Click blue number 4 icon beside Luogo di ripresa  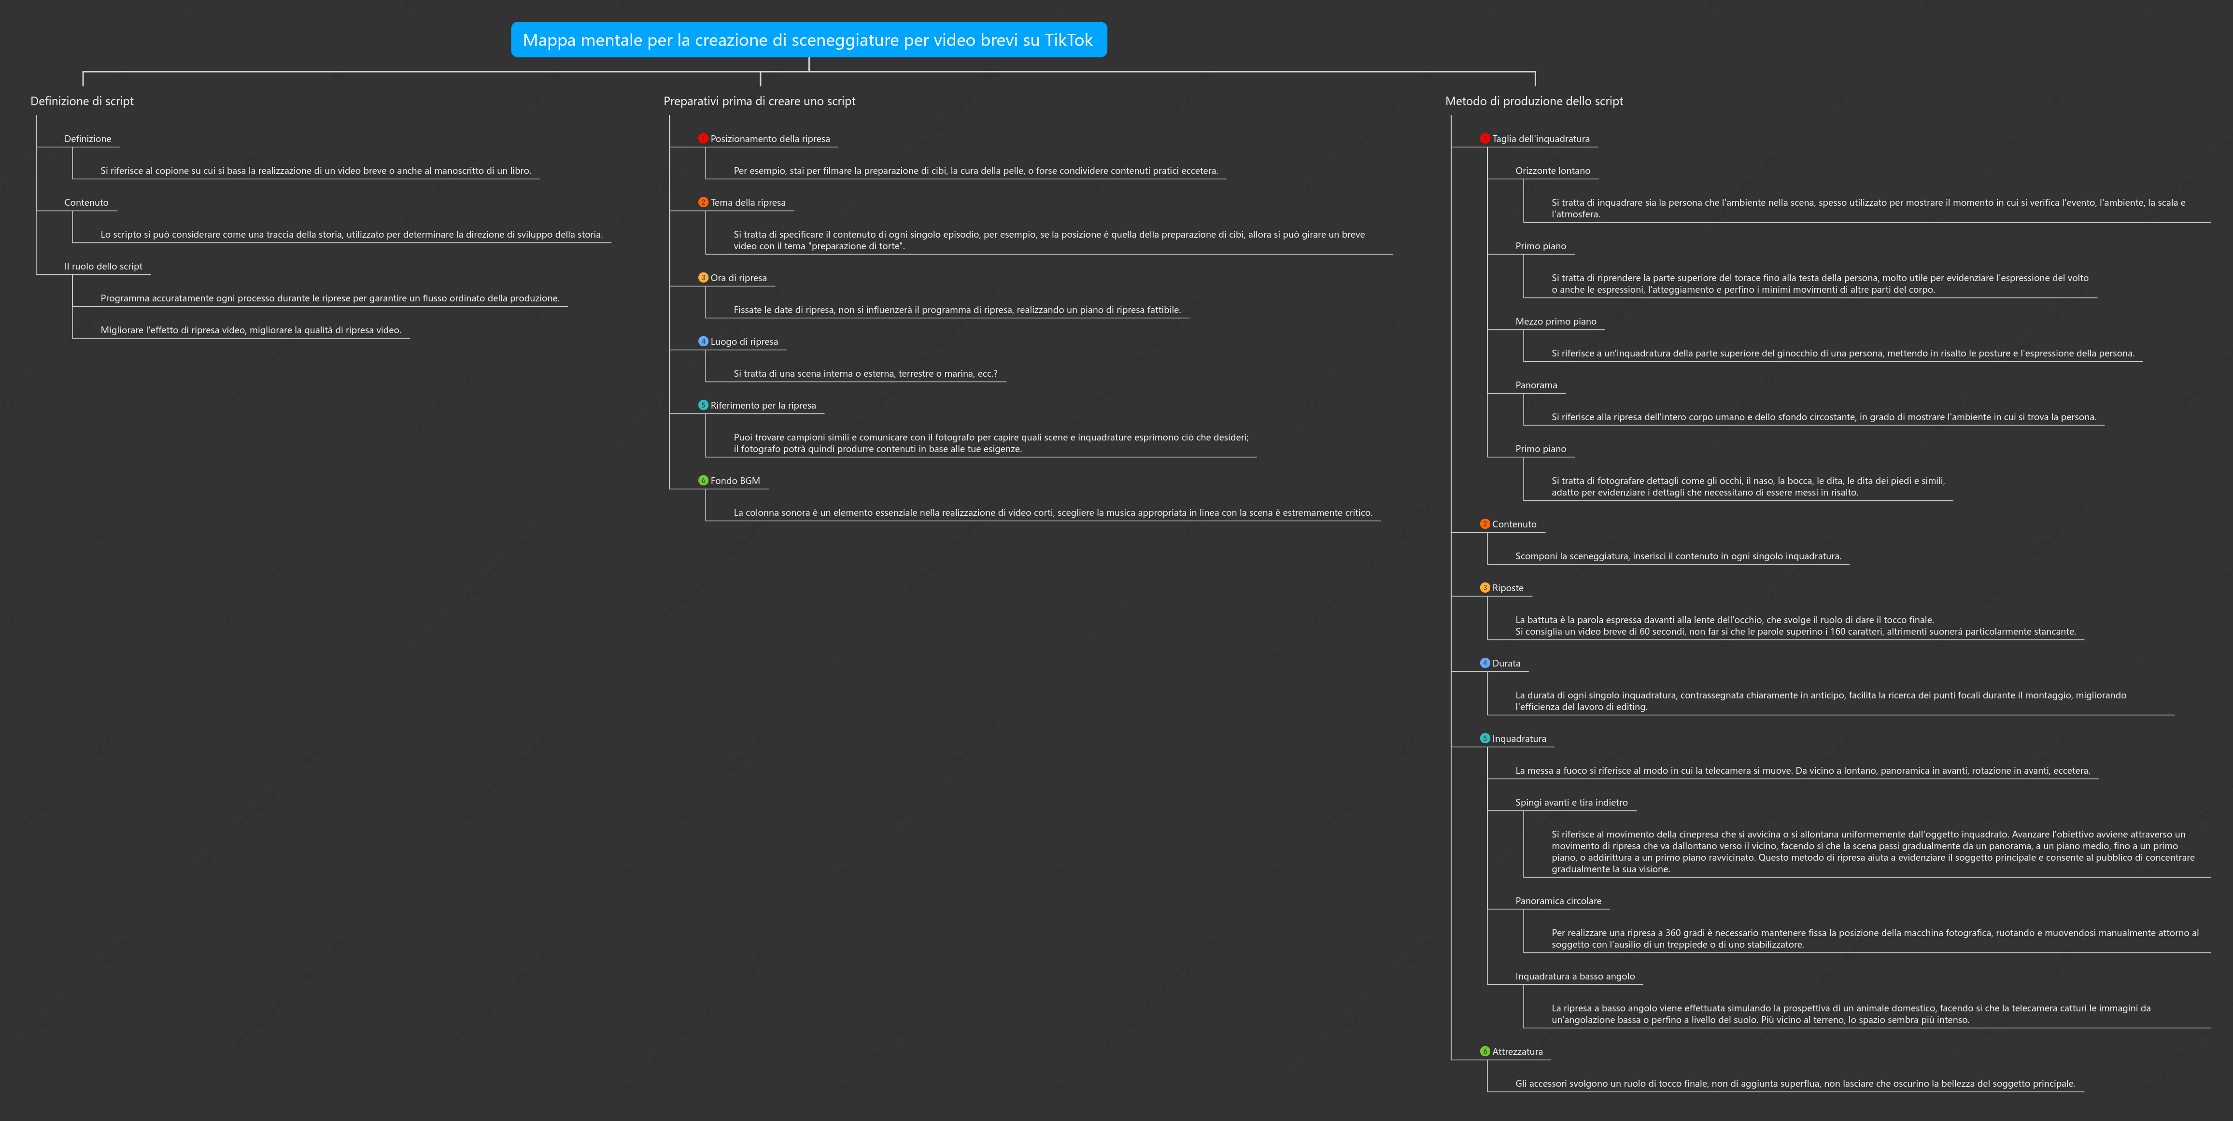(703, 341)
